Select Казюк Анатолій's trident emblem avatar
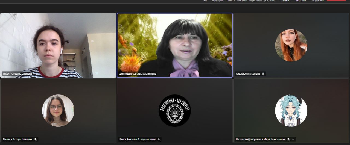This screenshot has width=350, height=145. [x=175, y=111]
